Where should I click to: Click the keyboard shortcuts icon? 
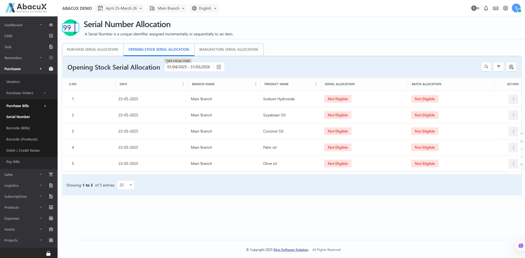(x=495, y=8)
